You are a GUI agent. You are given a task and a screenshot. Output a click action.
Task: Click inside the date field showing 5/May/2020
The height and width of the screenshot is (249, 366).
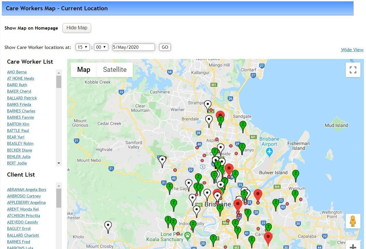133,47
